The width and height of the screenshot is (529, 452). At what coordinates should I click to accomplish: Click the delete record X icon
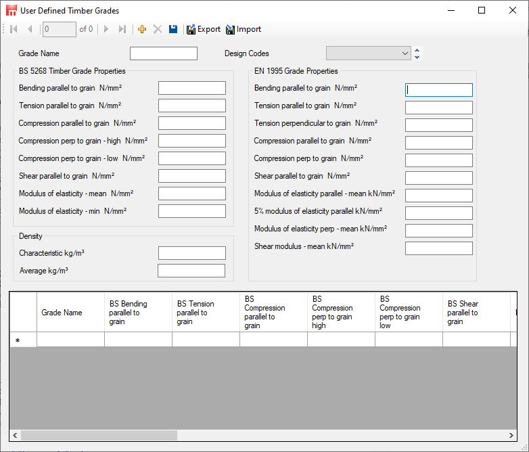[157, 29]
